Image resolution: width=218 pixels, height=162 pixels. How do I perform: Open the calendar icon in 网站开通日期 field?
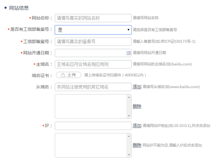[x=128, y=53]
